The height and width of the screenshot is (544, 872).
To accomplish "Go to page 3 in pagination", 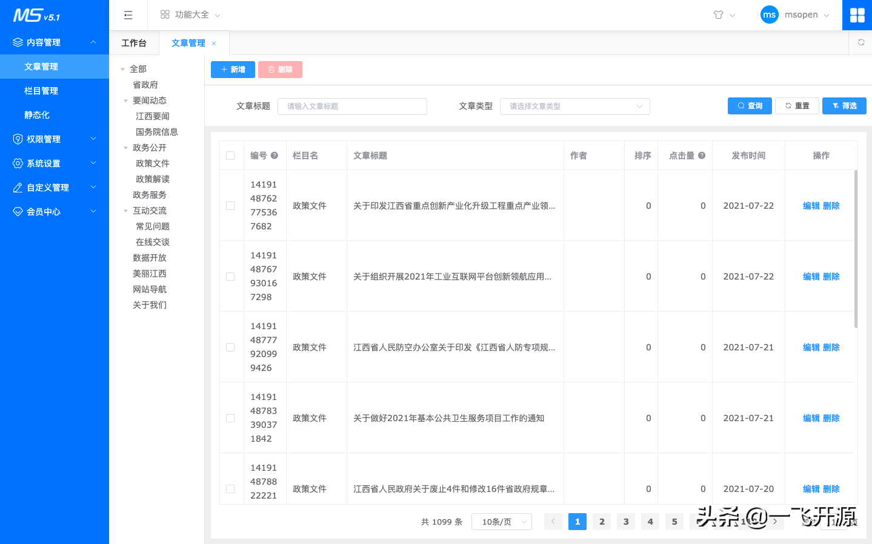I will pos(625,521).
